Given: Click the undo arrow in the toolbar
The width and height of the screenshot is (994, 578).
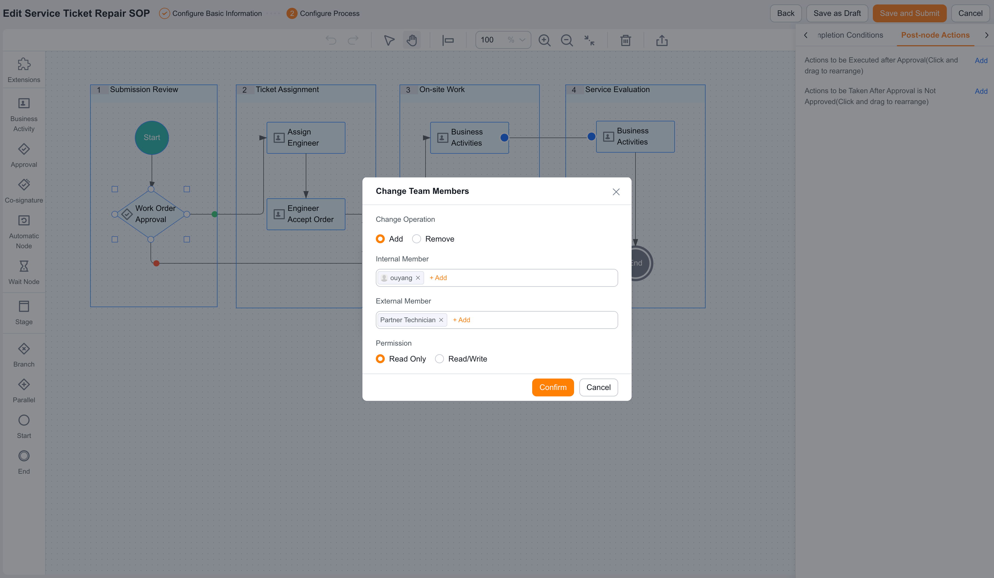Looking at the screenshot, I should pyautogui.click(x=331, y=40).
